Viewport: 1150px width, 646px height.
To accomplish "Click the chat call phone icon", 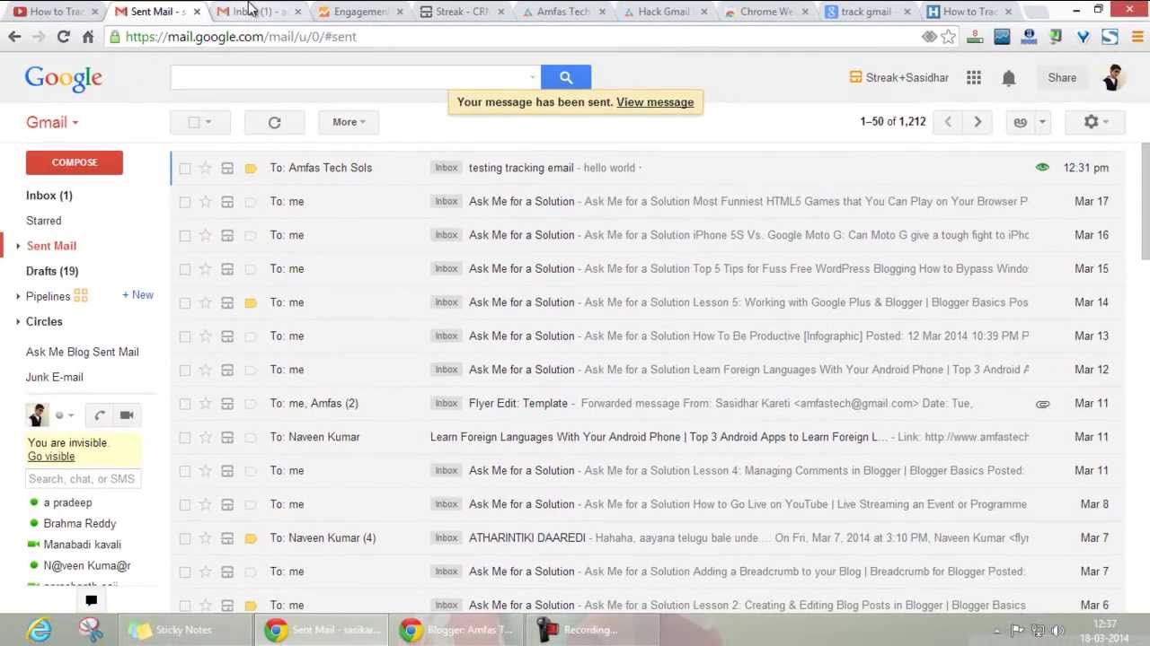I will (100, 415).
